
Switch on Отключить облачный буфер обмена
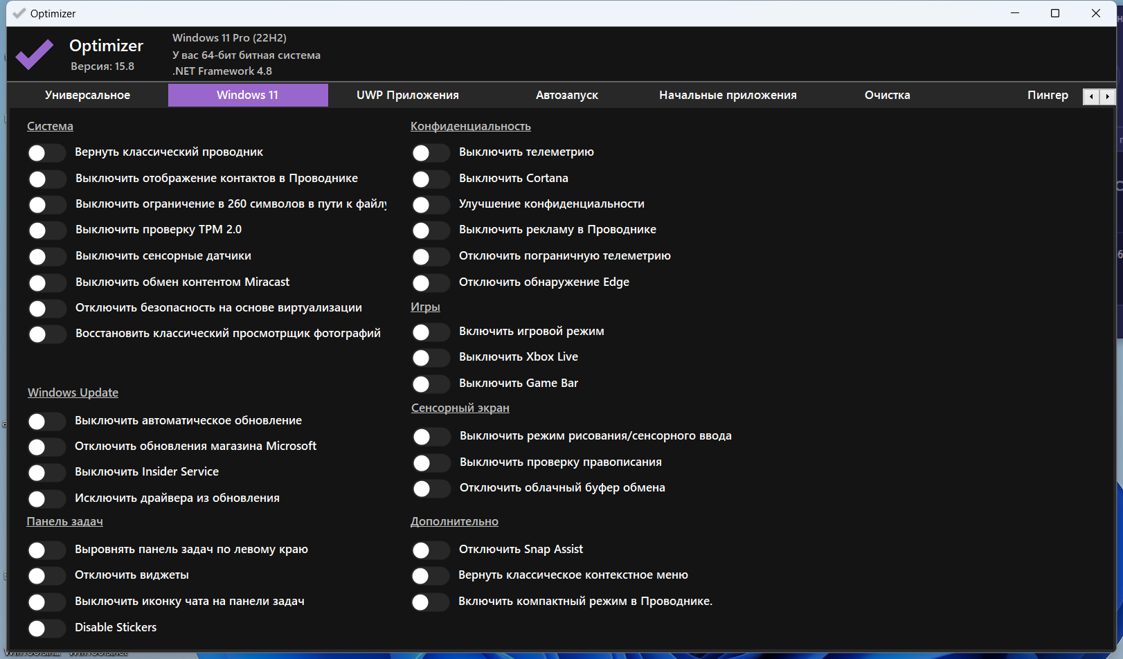[431, 489]
